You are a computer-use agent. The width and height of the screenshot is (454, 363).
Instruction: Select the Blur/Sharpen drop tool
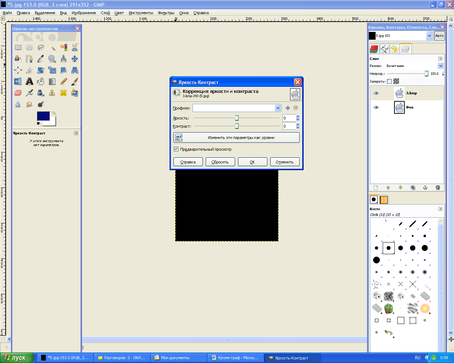18,104
